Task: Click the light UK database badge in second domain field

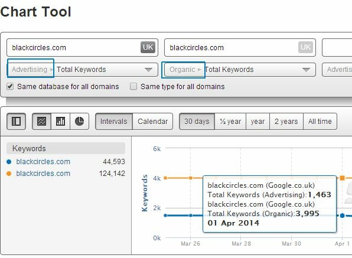Action: pos(305,47)
